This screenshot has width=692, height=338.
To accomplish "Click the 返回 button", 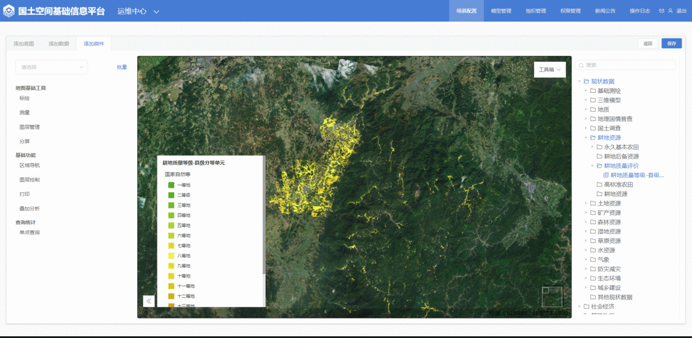I will 648,44.
